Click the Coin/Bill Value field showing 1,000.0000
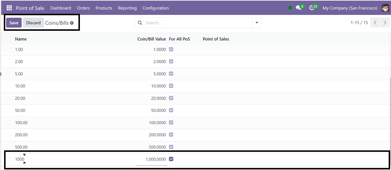This screenshot has height=170, width=391. [x=152, y=159]
